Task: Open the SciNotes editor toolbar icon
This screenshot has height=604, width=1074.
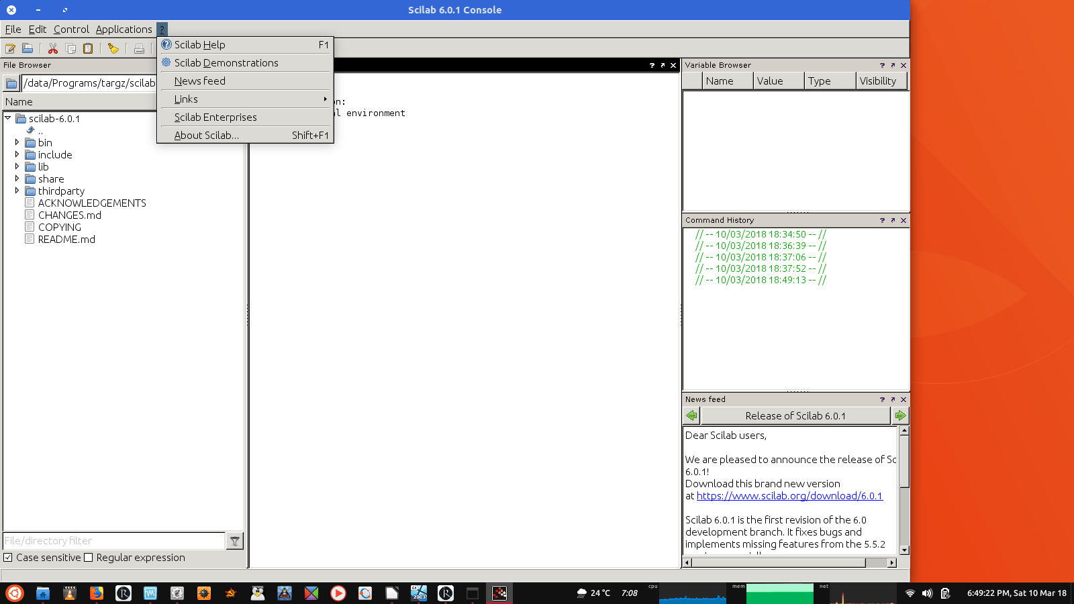Action: 11,48
